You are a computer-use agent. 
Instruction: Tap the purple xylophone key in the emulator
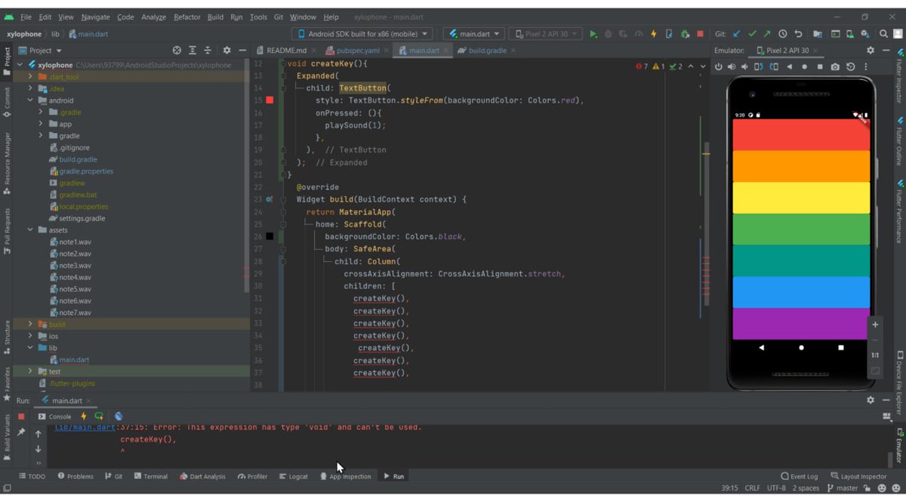coord(801,324)
